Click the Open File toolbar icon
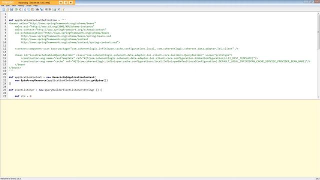The height and width of the screenshot is (180, 320). click(x=7, y=9)
